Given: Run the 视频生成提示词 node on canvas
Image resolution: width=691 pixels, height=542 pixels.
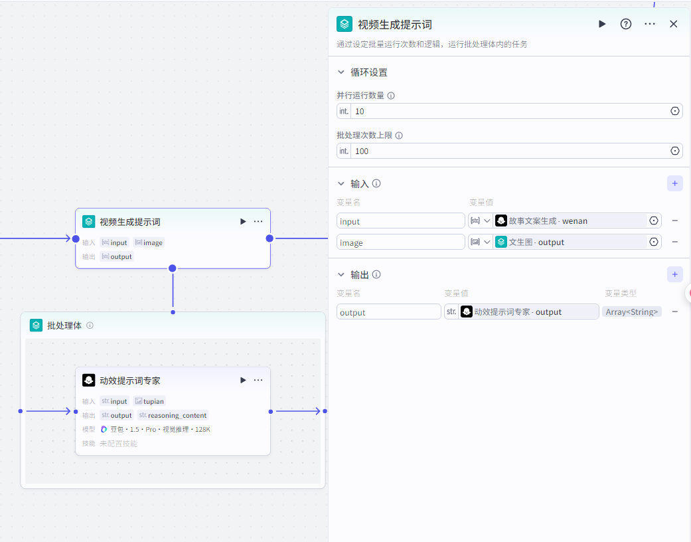Looking at the screenshot, I should coord(243,221).
